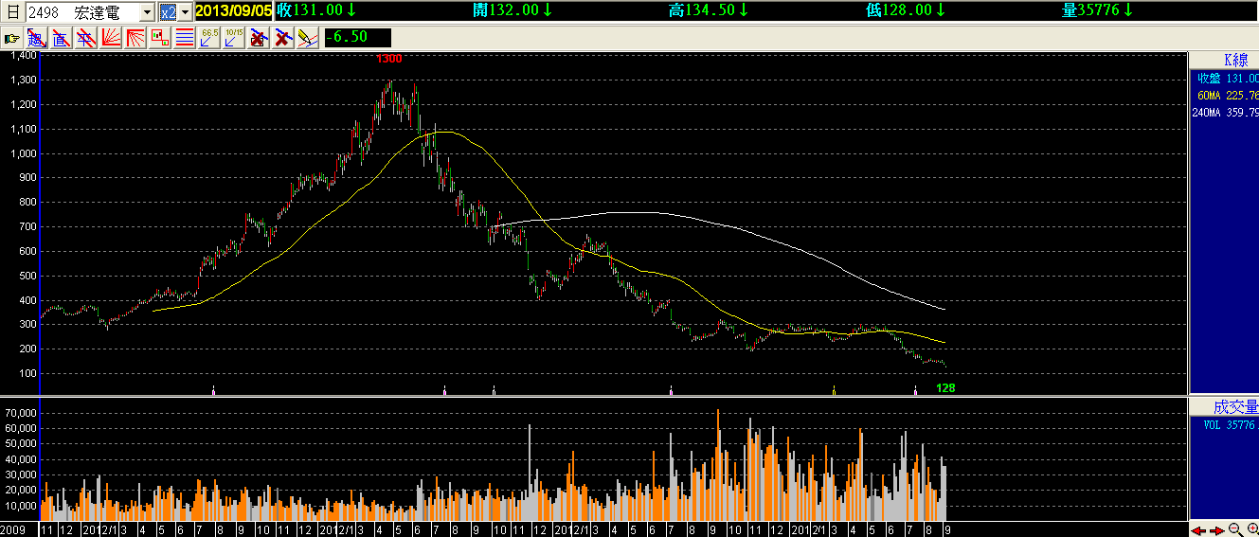Select the candlestick box marker tool

[160, 38]
